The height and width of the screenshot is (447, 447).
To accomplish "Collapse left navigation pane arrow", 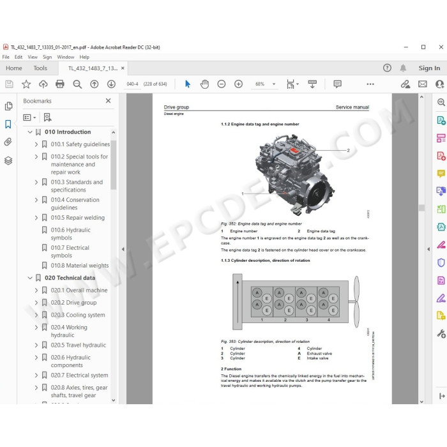I will [x=123, y=249].
